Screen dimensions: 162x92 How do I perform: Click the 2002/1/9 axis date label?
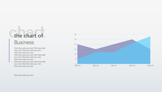[x=150, y=65]
